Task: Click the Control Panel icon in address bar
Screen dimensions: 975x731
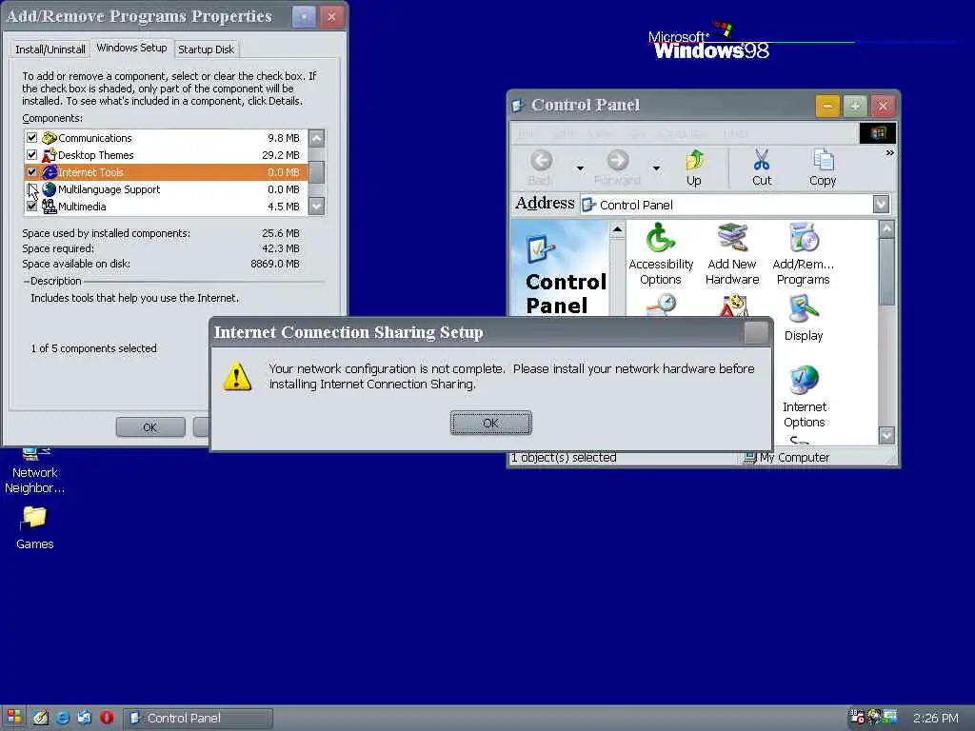Action: [x=588, y=205]
